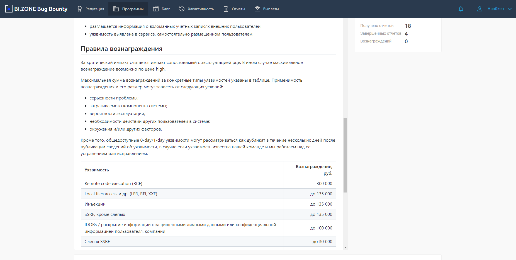The width and height of the screenshot is (516, 260).
Task: Grab the vertical scrollbar thumb in rules panel
Action: click(x=345, y=155)
